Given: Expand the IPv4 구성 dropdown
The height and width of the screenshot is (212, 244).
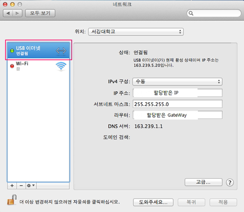Looking at the screenshot, I should (x=178, y=82).
